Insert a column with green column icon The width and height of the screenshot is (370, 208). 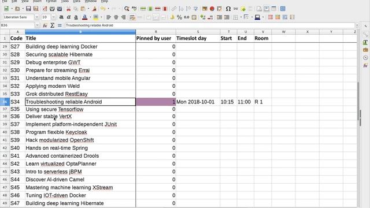(150, 9)
